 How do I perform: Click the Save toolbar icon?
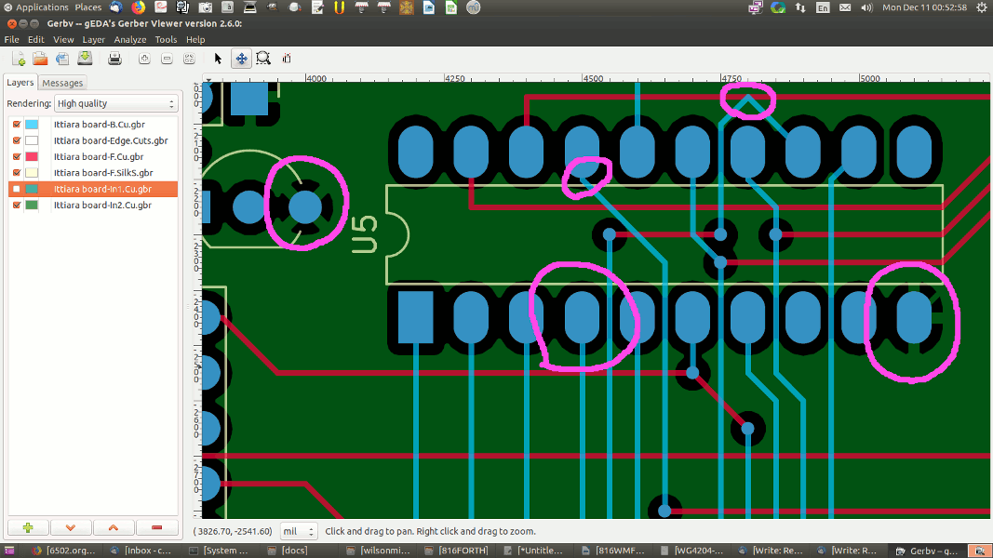(85, 59)
